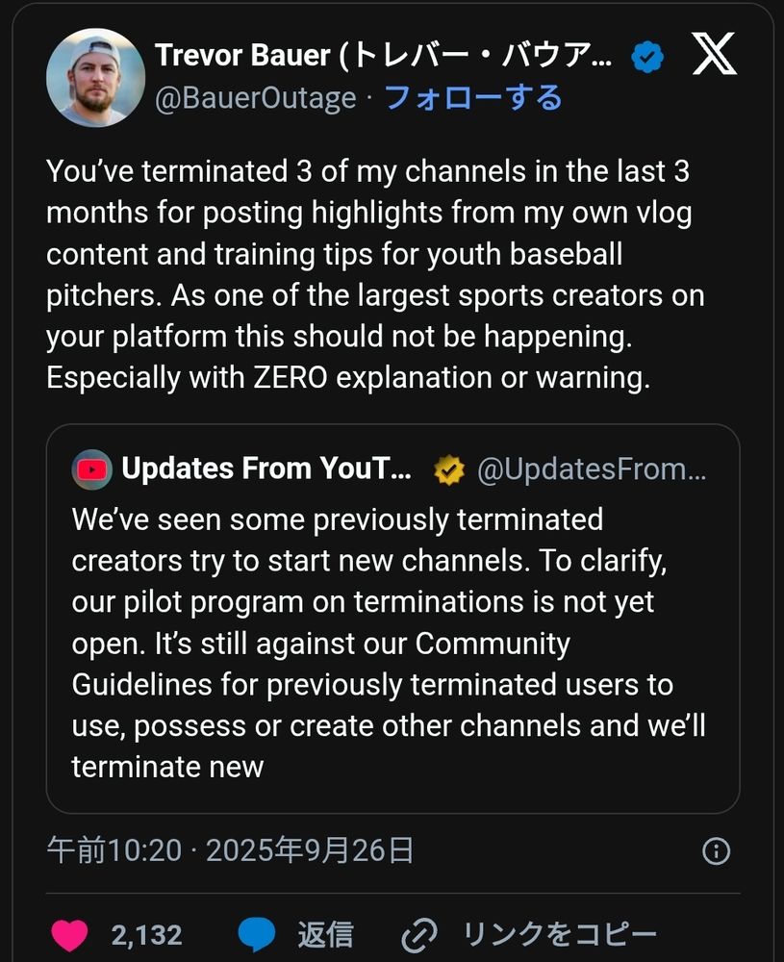Click リンクをコピー copy link text
This screenshot has width=784, height=962.
pos(560,935)
